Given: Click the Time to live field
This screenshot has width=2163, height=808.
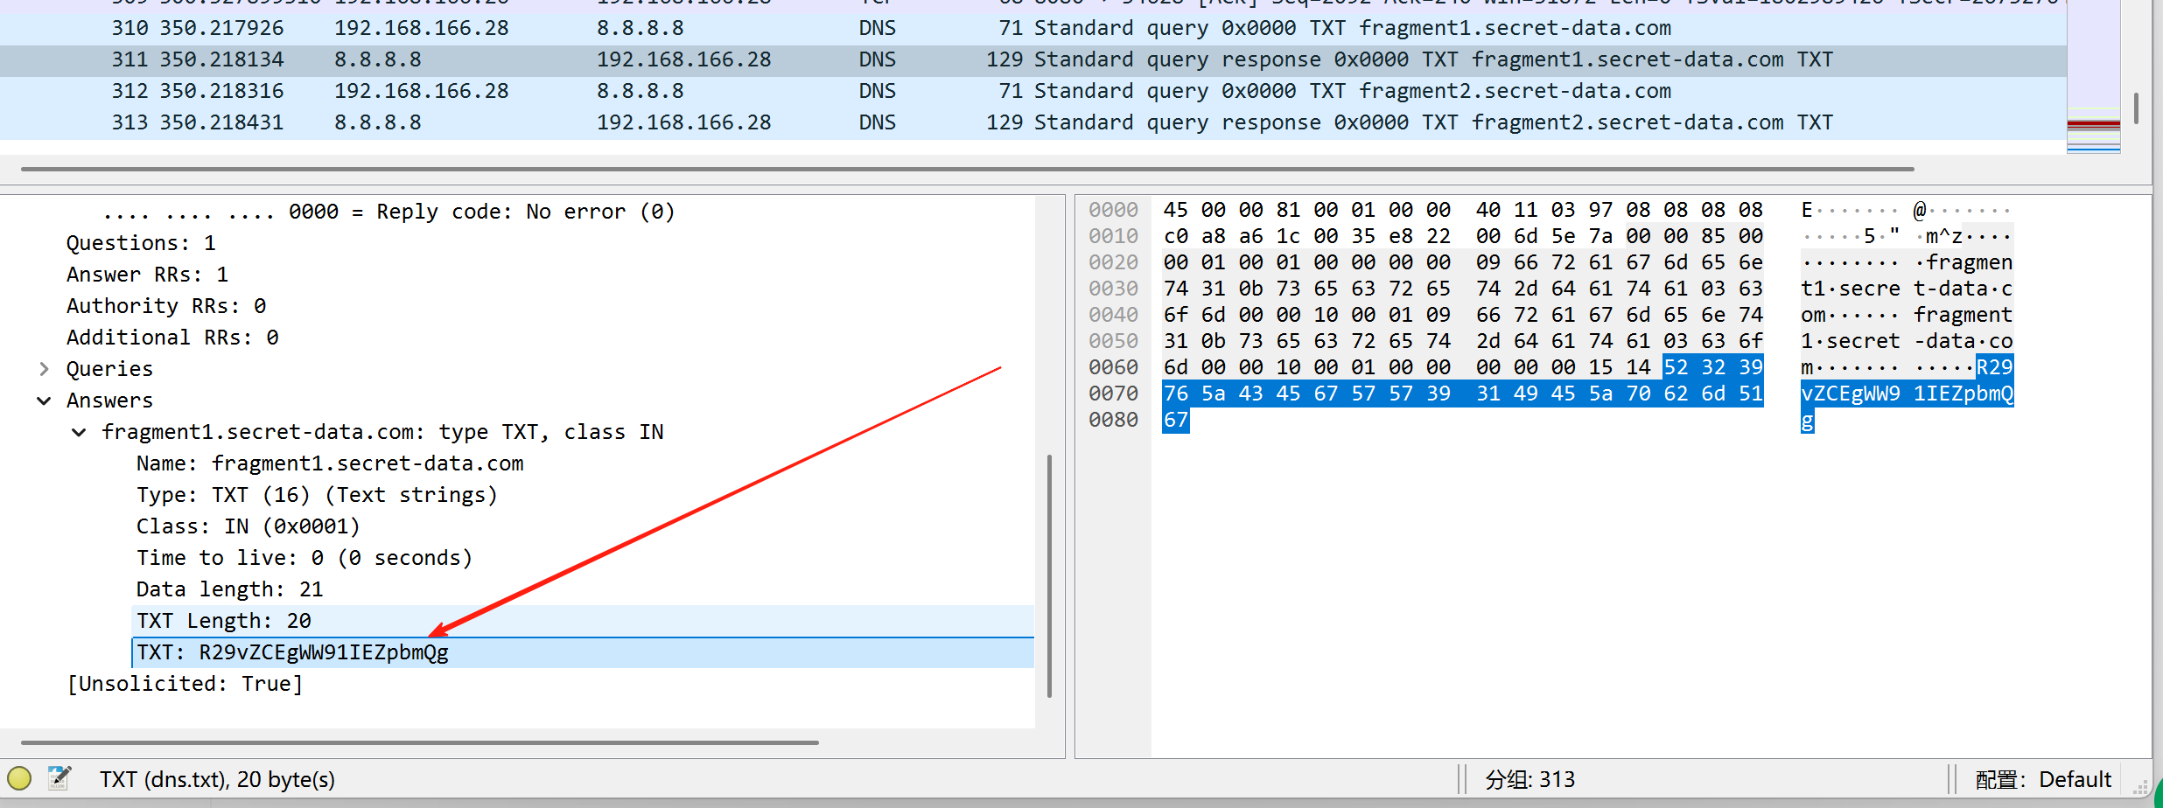Looking at the screenshot, I should (x=304, y=558).
